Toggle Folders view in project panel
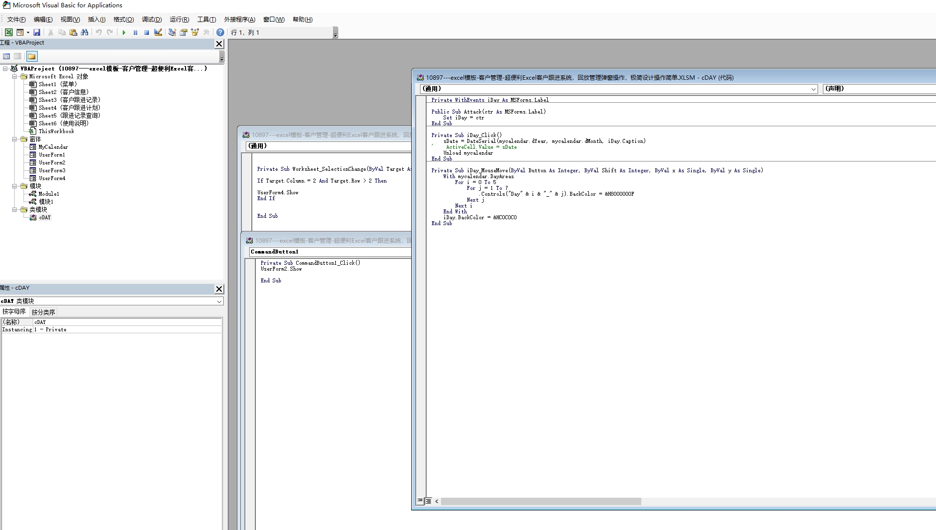This screenshot has height=530, width=936. (x=32, y=56)
